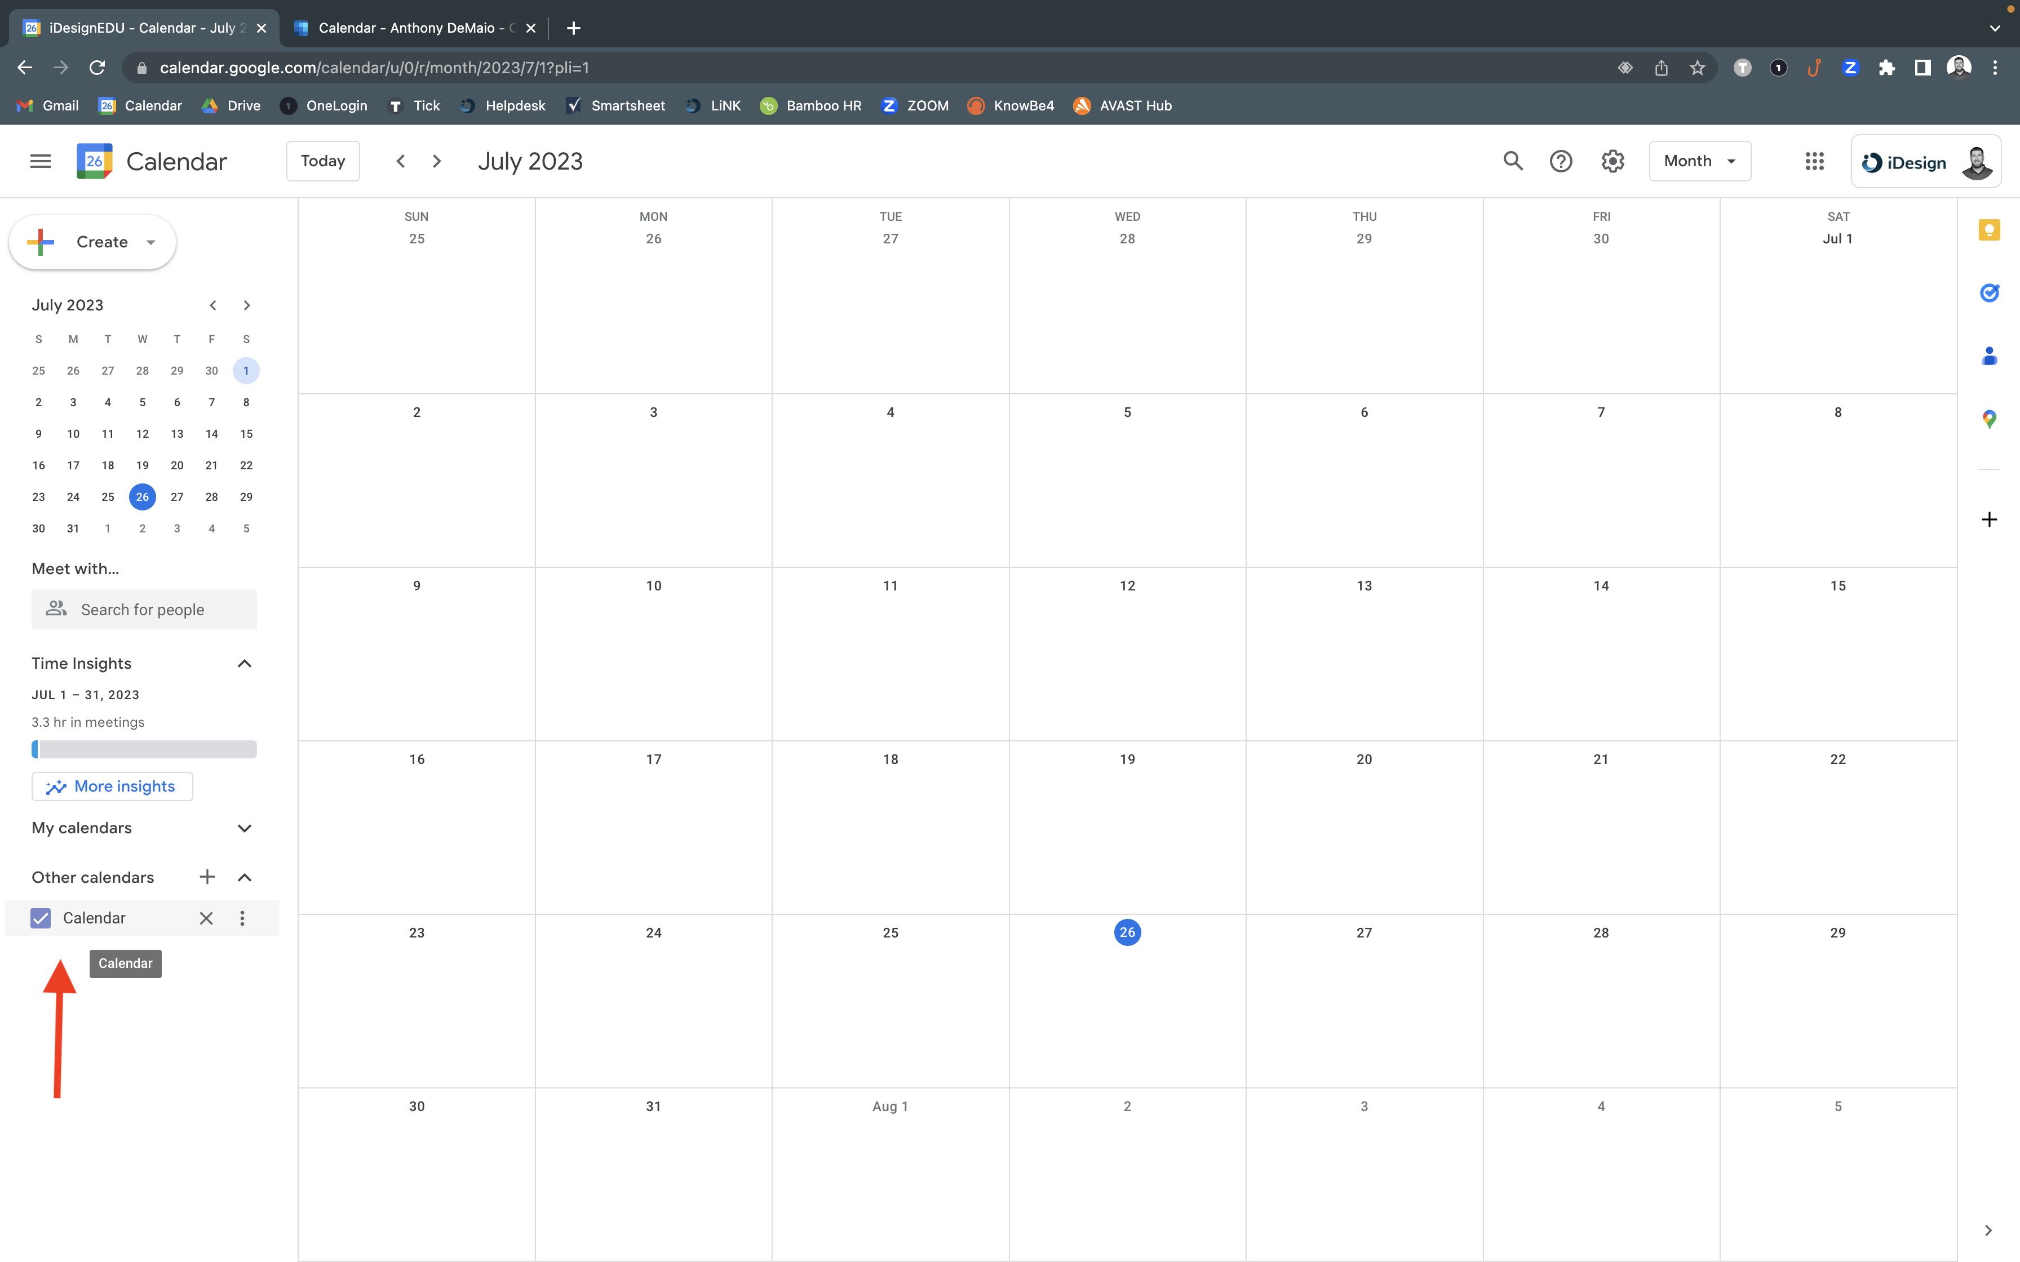Open the Google Keep side panel icon
Image resolution: width=2020 pixels, height=1262 pixels.
(1989, 229)
